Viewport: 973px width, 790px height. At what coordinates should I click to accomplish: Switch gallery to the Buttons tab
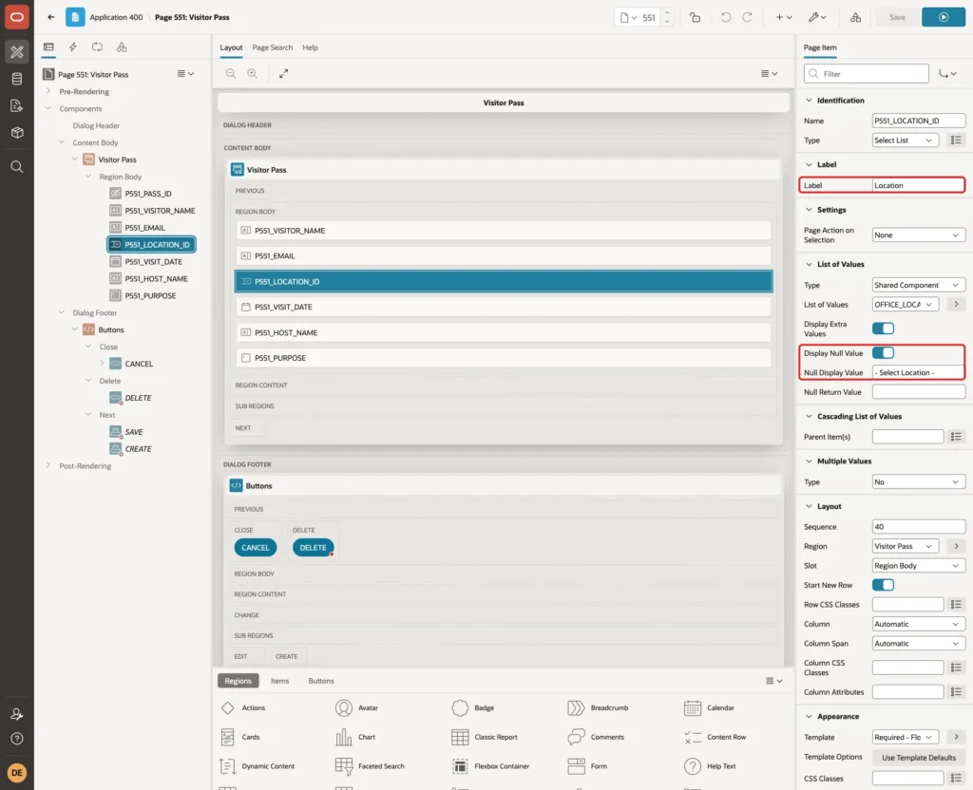[x=321, y=681]
